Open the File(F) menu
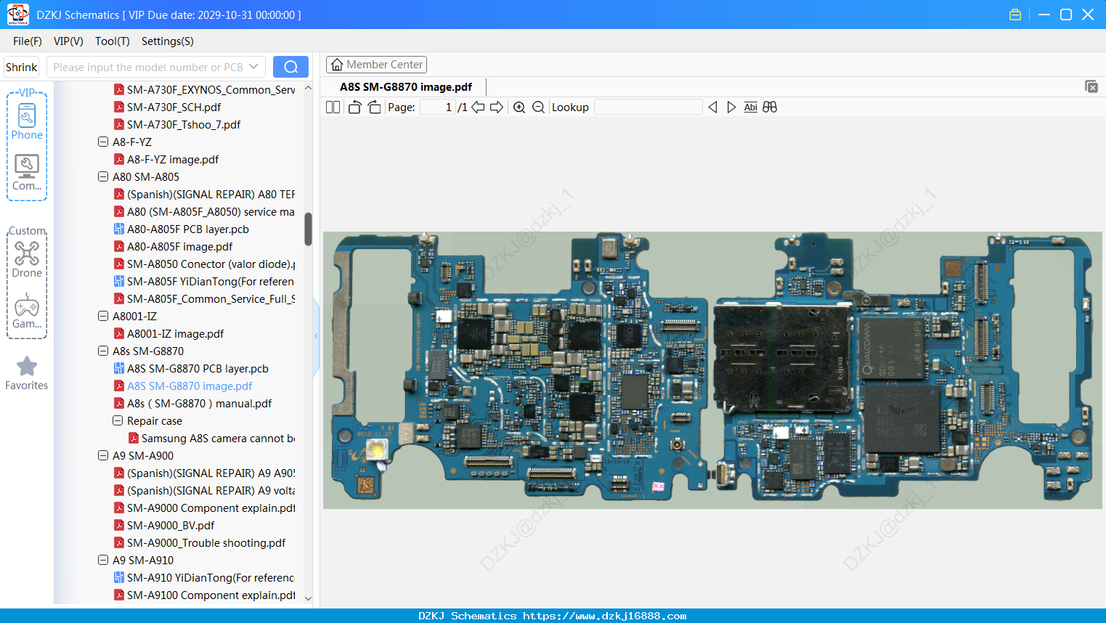This screenshot has width=1106, height=623. point(28,41)
